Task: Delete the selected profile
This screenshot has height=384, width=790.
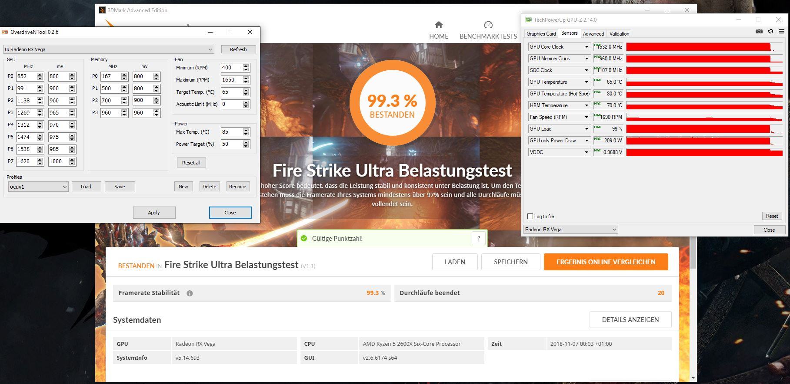Action: click(x=209, y=187)
